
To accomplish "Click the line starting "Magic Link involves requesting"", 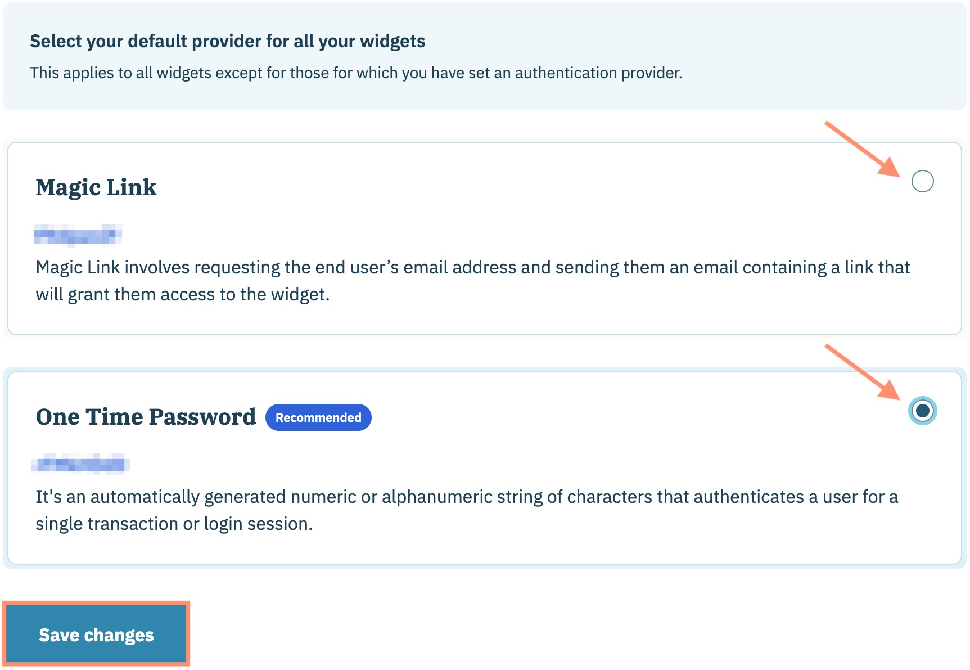I will tap(472, 267).
